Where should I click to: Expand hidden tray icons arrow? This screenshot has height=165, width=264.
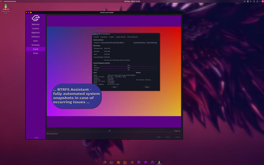click(x=260, y=1)
